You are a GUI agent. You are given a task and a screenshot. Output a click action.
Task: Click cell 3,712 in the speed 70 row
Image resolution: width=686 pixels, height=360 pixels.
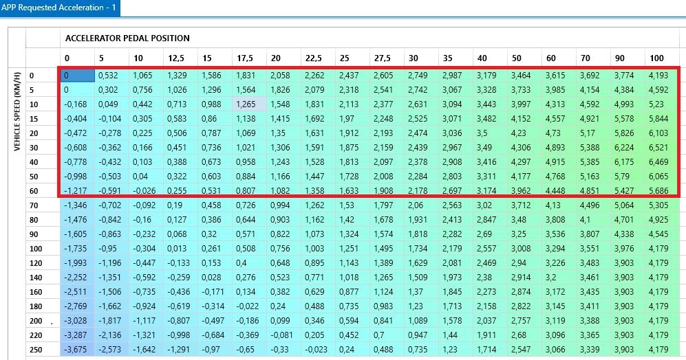pos(524,205)
